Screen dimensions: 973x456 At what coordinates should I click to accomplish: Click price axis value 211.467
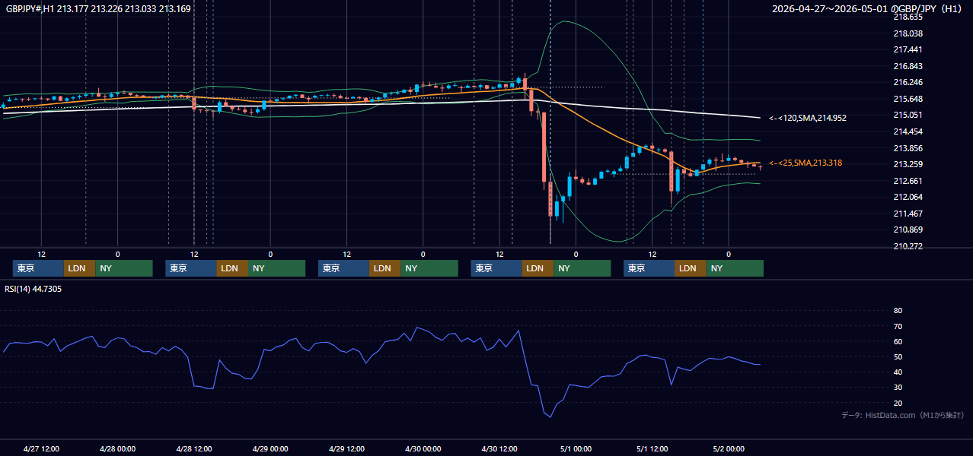(908, 214)
